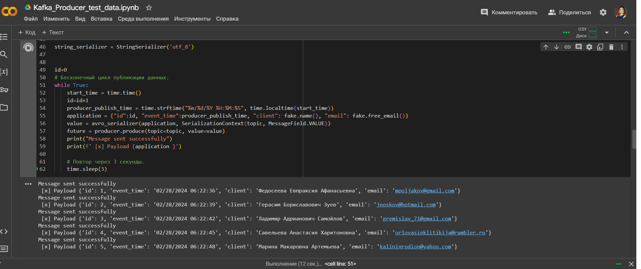Click the vertical scrollbar thumb
The width and height of the screenshot is (641, 269).
634,139
